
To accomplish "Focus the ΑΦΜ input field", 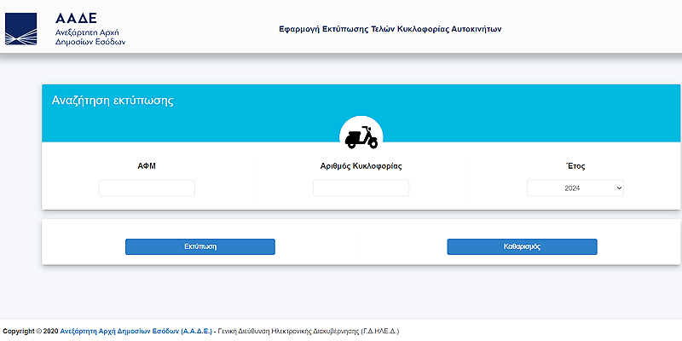I will point(147,188).
